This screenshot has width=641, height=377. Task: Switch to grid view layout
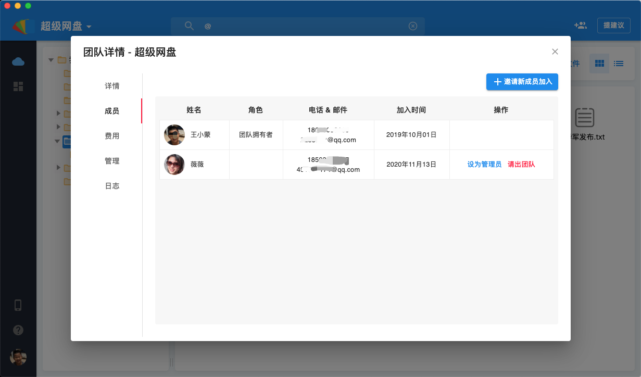tap(599, 64)
